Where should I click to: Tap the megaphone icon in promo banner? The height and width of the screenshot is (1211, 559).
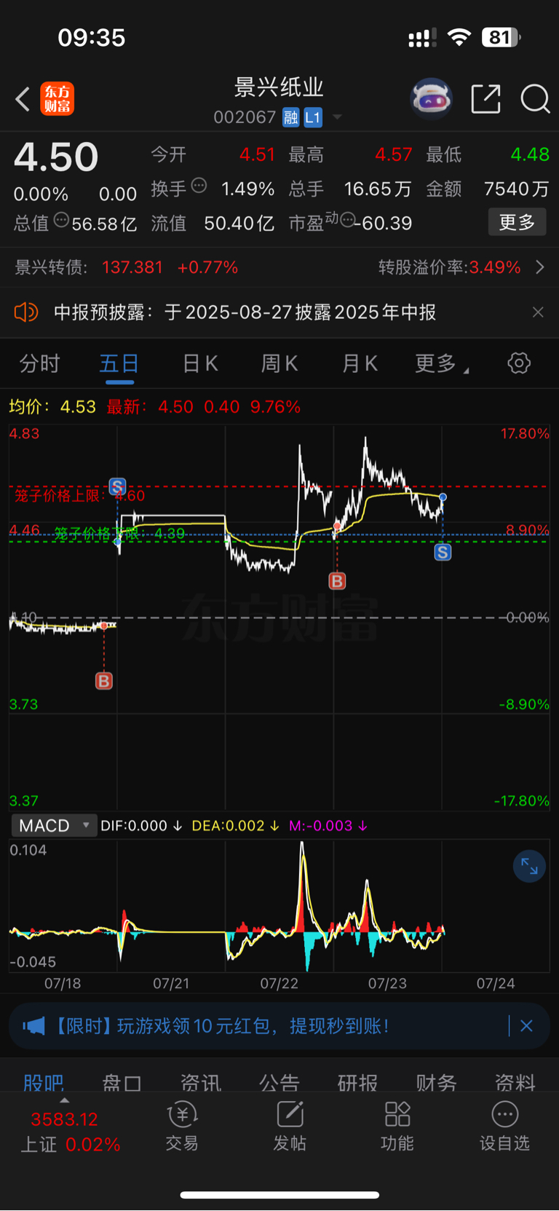pos(33,1026)
